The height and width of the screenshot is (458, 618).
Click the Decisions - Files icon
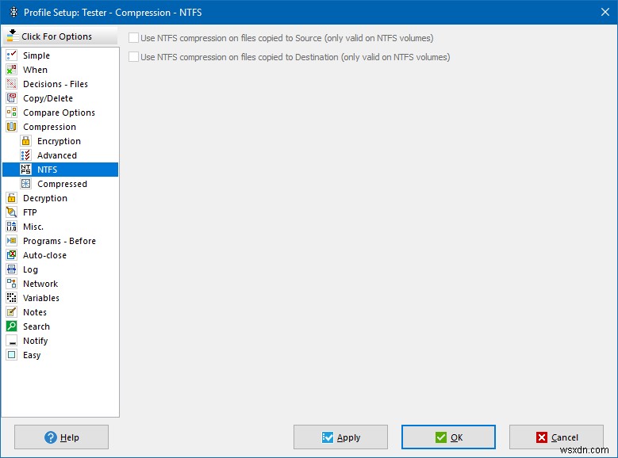pos(11,83)
